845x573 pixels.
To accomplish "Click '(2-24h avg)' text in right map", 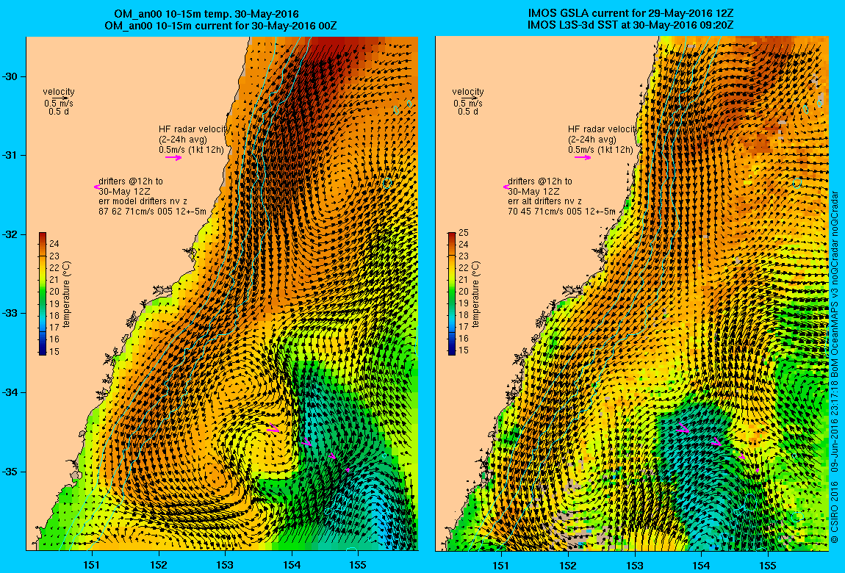I will coord(592,140).
